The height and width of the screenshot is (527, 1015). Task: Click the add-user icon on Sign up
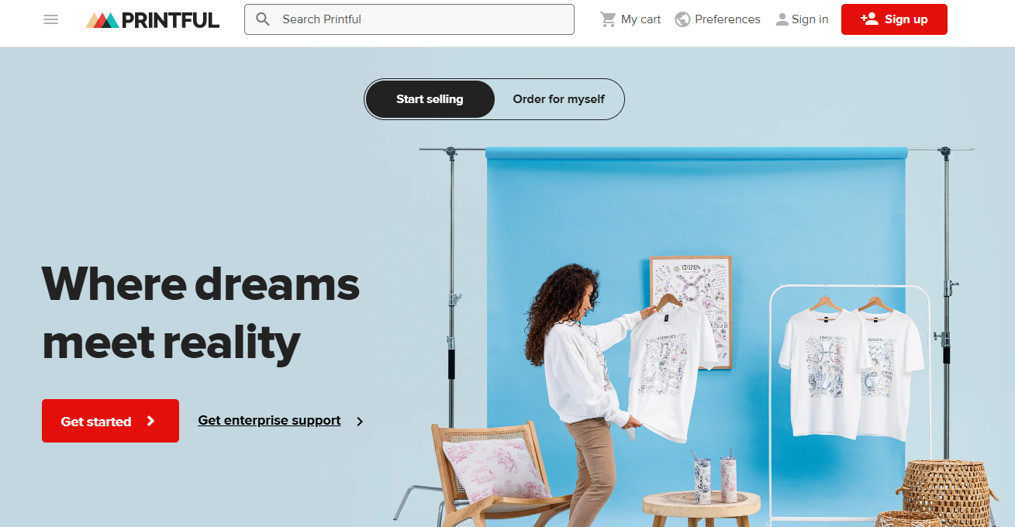pos(869,19)
